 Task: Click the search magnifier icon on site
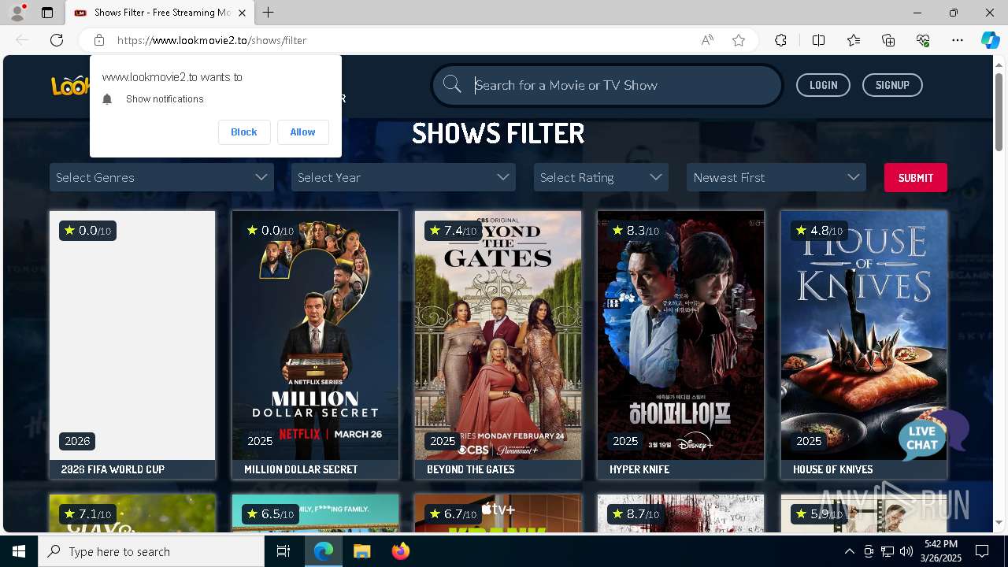coord(452,84)
